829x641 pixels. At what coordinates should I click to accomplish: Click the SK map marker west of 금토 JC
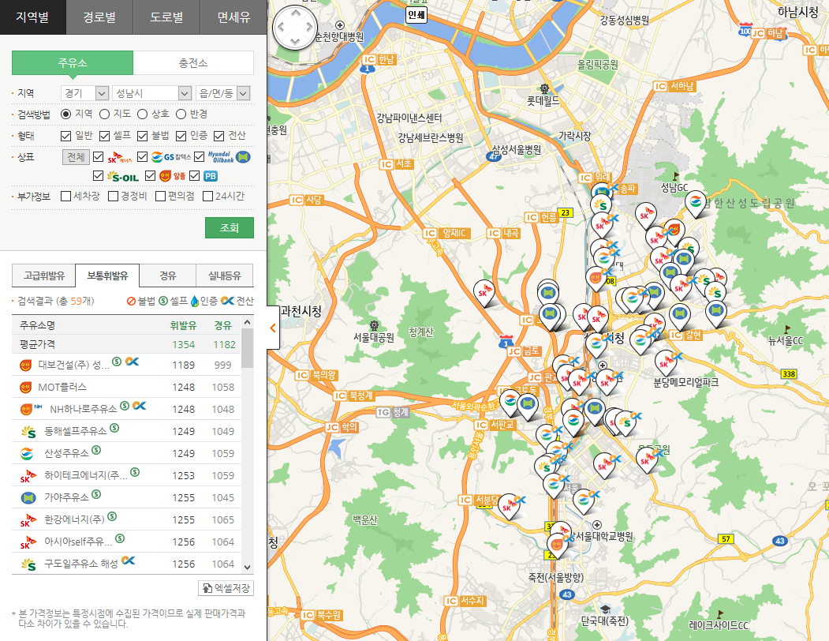[x=484, y=293]
